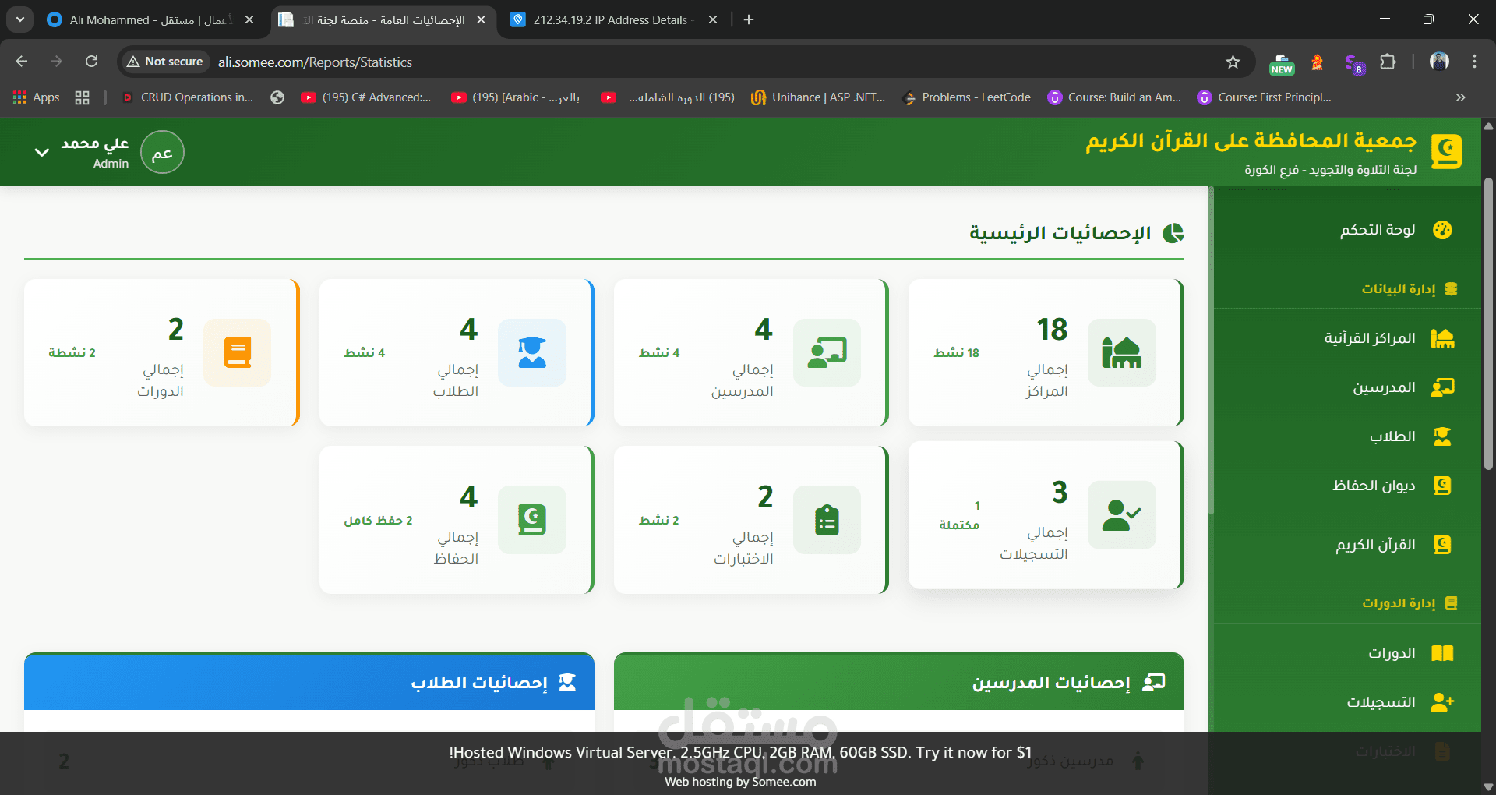Click Web hosting by Somee.com link

(x=740, y=782)
